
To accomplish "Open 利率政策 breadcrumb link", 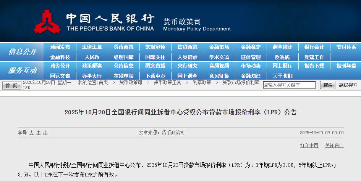I will coord(202,82).
